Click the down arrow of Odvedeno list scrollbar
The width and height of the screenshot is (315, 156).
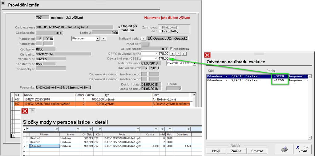(310, 138)
